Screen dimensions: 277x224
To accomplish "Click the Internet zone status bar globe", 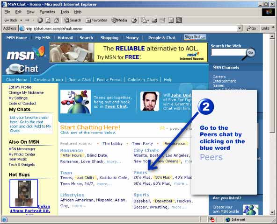I will (x=228, y=220).
